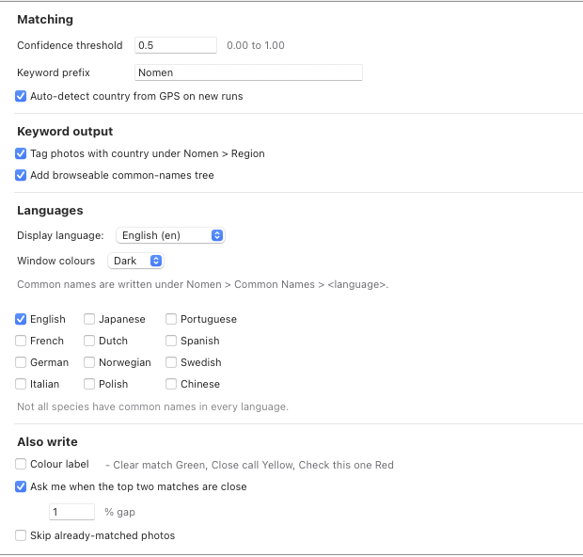
Task: Select the Swedish language checkbox
Action: point(171,362)
